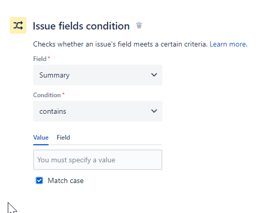Focus the 'You must specify a value' input
Viewport: 270px width, 213px height.
pyautogui.click(x=98, y=160)
